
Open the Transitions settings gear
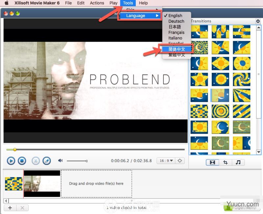click(x=258, y=21)
